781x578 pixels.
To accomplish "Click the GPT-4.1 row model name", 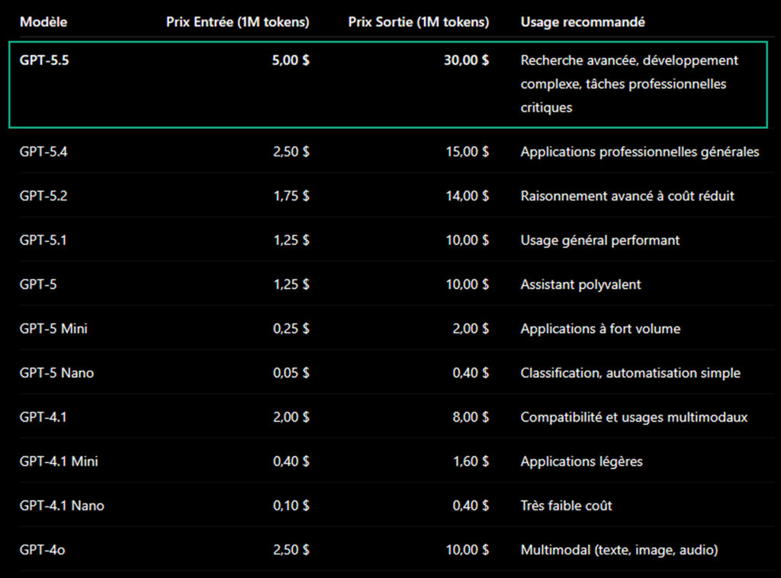I will 43,417.
